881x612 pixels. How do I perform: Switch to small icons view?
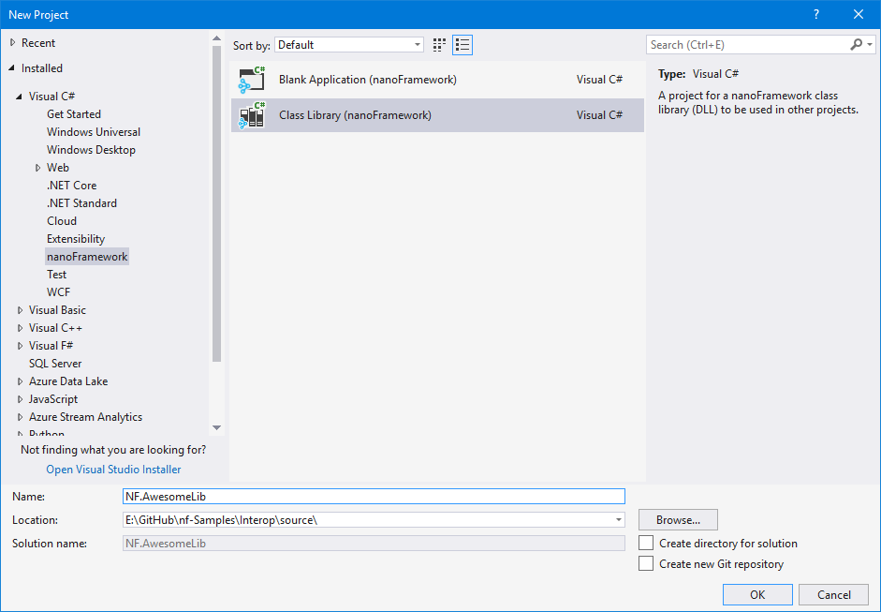[x=439, y=45]
